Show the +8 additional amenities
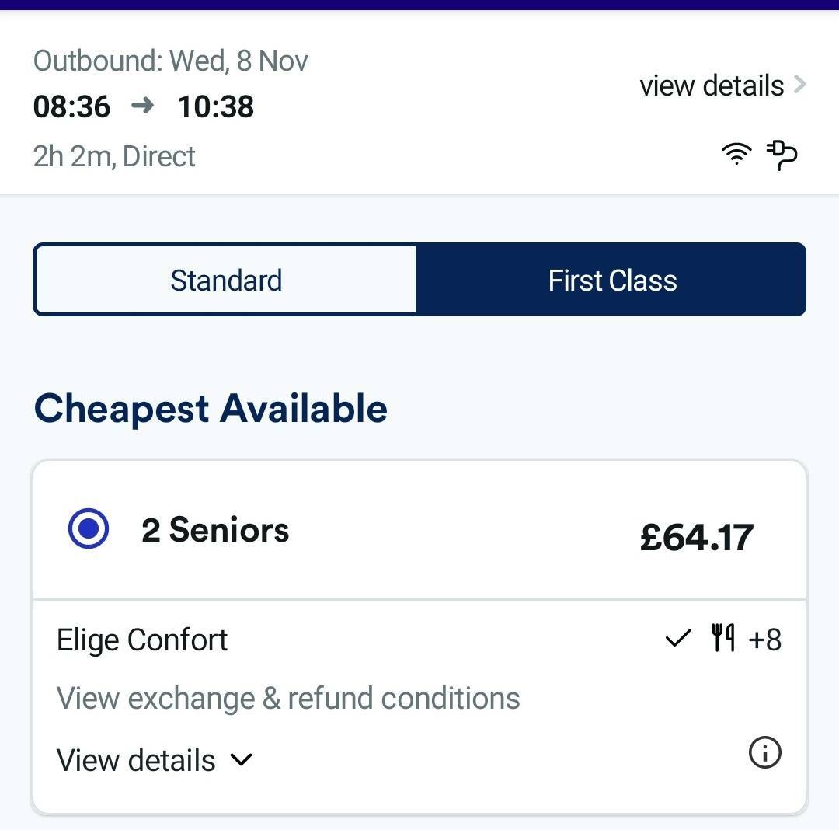The height and width of the screenshot is (830, 839). tap(764, 640)
